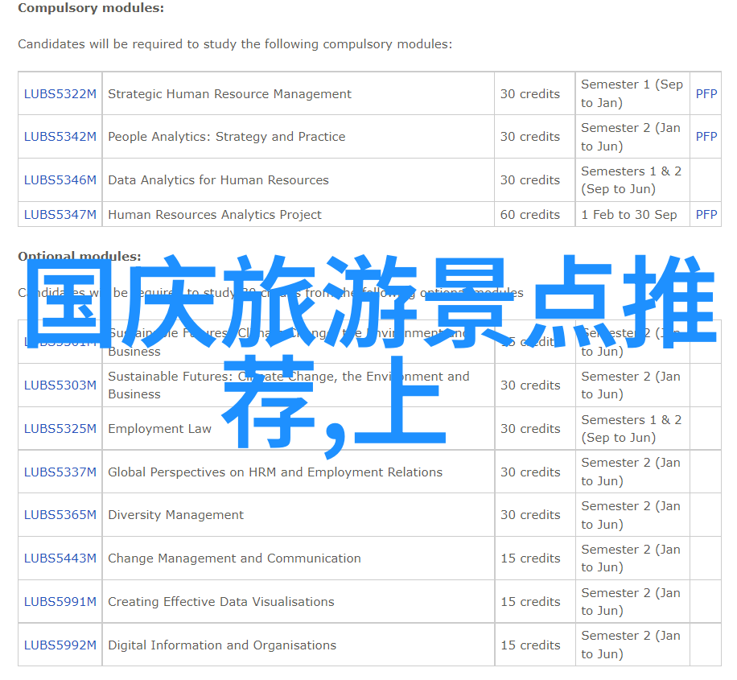The width and height of the screenshot is (737, 680).
Task: Click the Optional modules heading
Action: (80, 257)
